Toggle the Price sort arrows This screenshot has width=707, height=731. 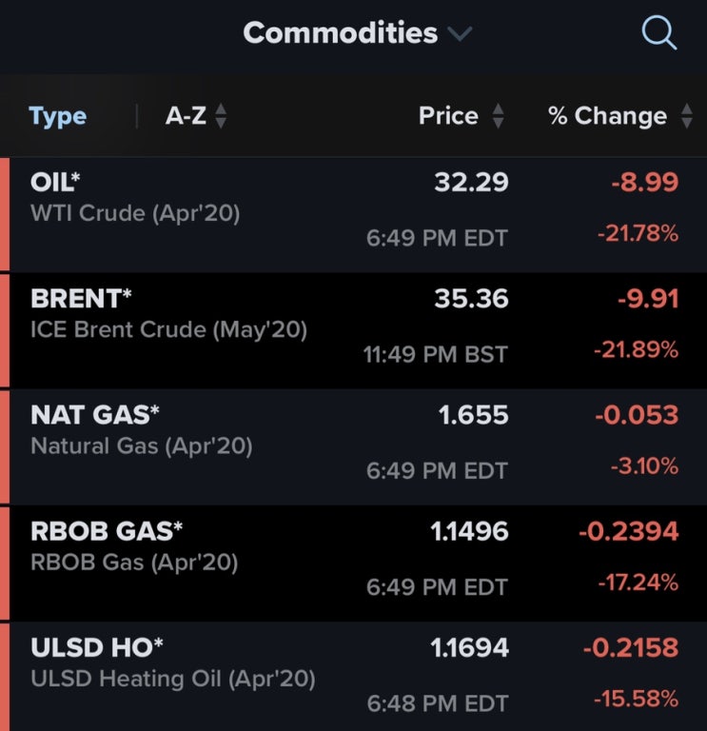click(499, 115)
